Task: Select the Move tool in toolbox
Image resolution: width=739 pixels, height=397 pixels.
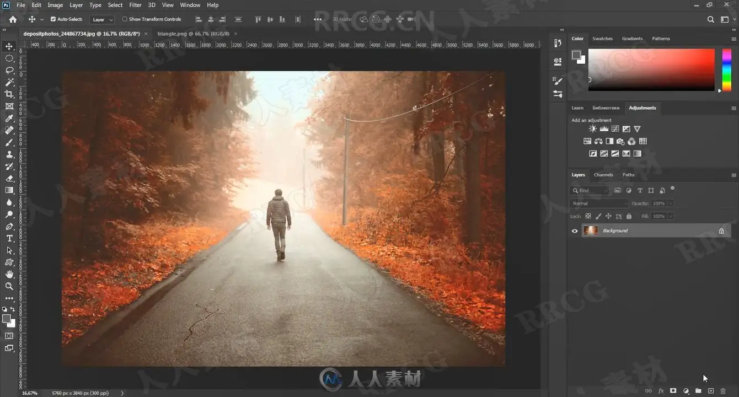Action: click(9, 46)
